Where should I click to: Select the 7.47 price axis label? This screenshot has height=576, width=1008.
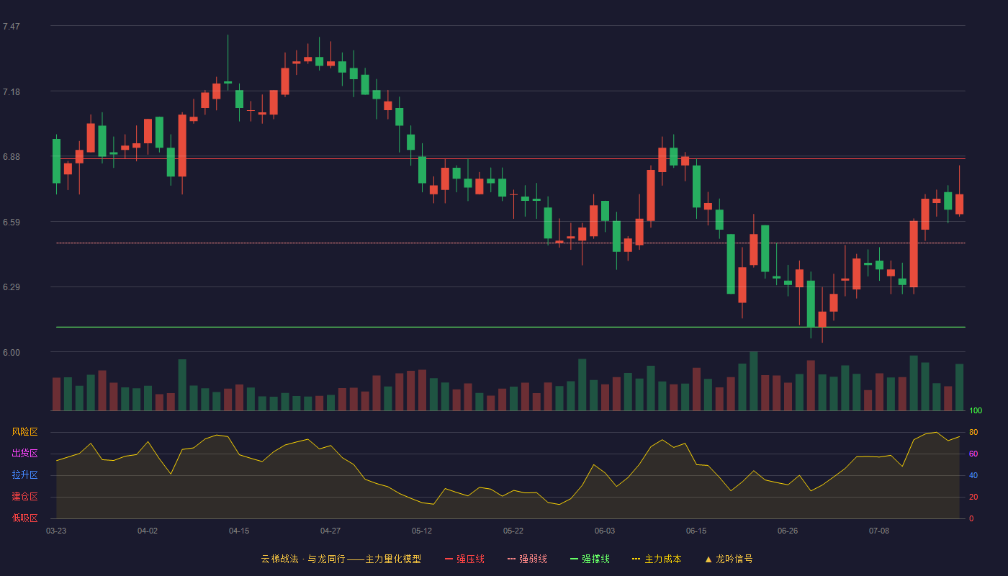pos(12,27)
